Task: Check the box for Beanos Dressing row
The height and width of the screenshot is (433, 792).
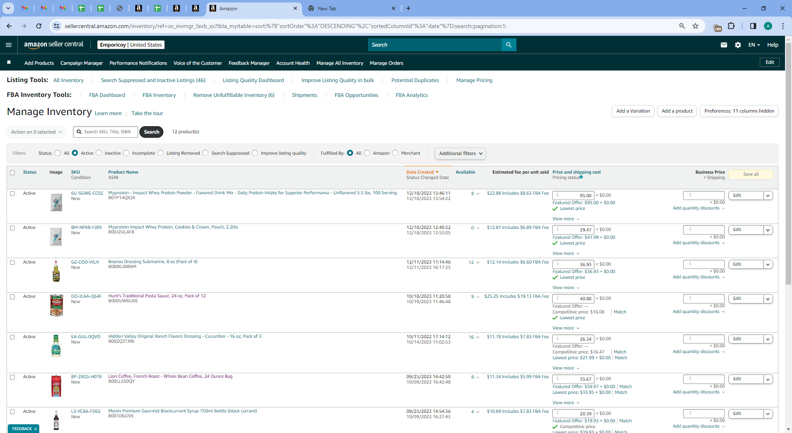Action: point(12,262)
